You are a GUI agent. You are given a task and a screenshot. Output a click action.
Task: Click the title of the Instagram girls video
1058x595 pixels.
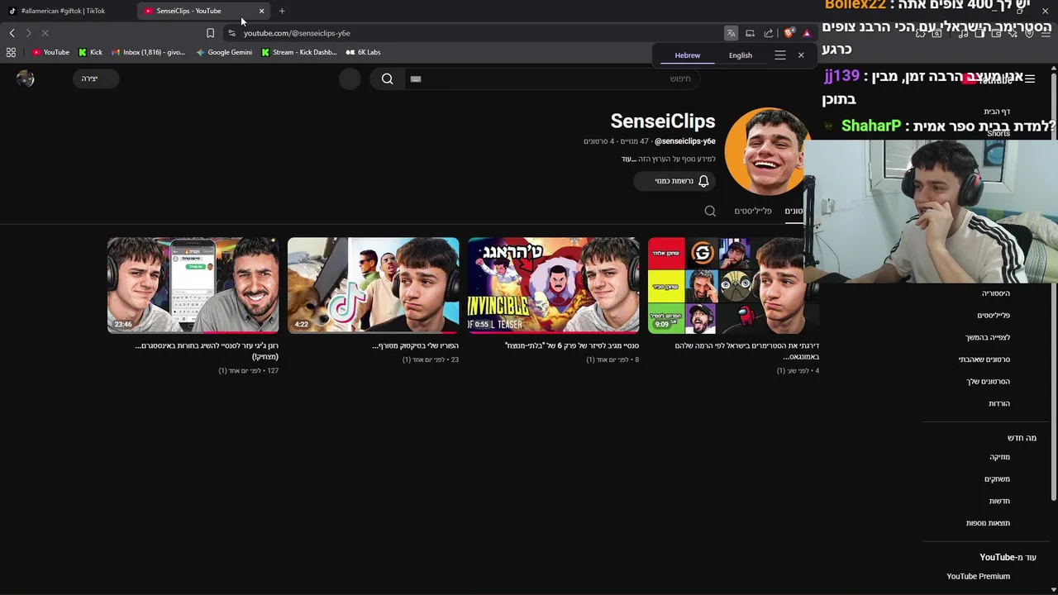[207, 351]
